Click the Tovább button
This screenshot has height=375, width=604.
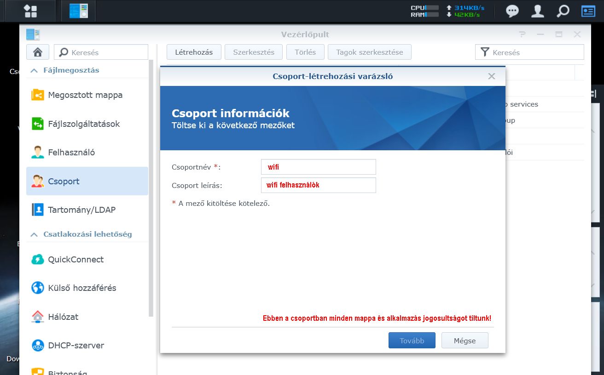pos(412,341)
